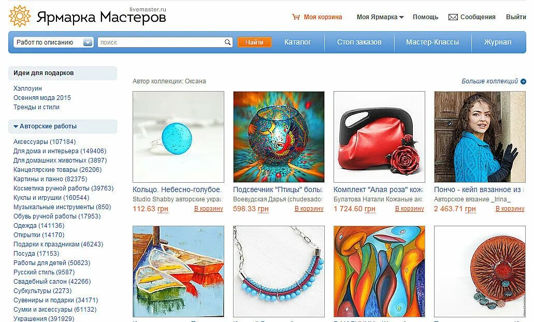Viewport: 534px width, 322px height.
Task: Collapse the Авторские работы section
Action: [16, 126]
